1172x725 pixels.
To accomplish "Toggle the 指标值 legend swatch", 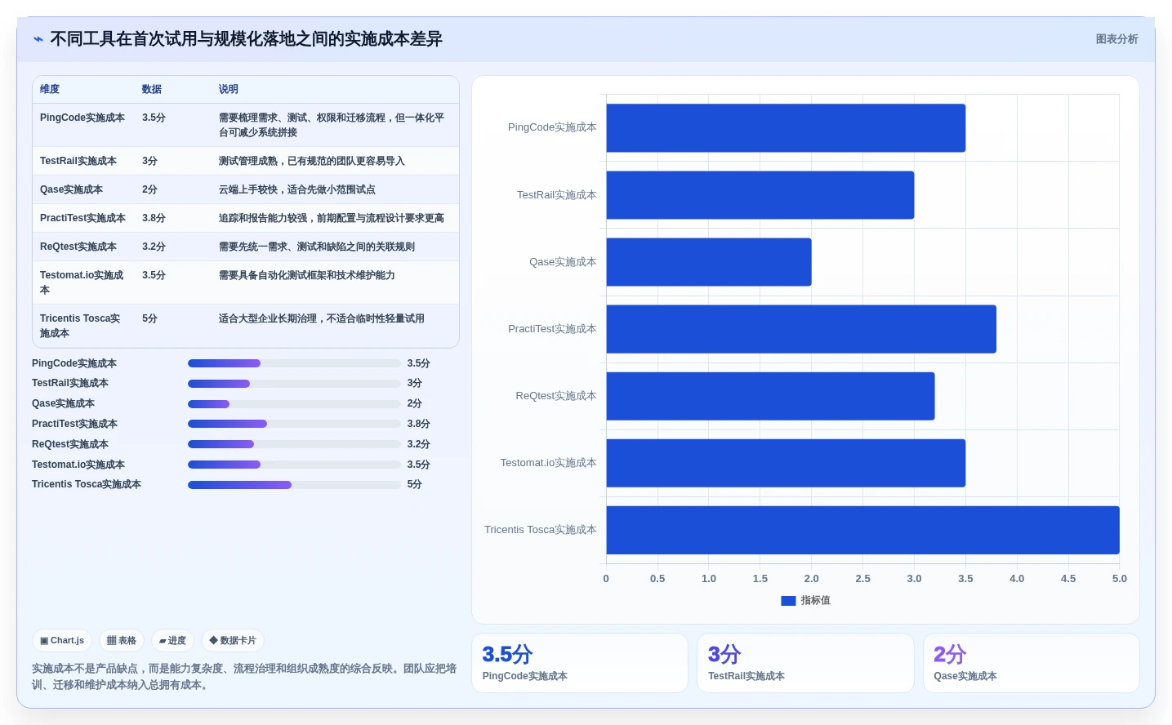I will pos(788,601).
